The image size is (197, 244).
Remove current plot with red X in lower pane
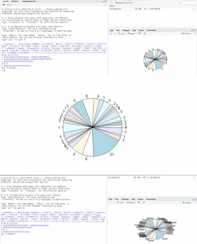tap(139, 202)
